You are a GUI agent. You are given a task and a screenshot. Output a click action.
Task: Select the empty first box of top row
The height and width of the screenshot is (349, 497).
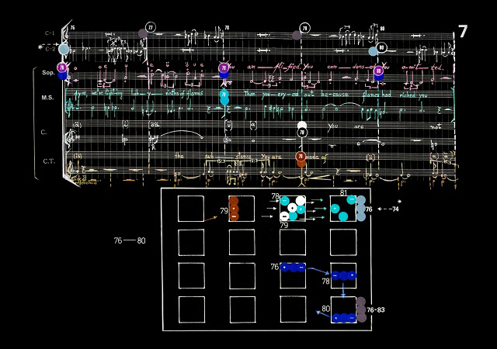pos(191,209)
